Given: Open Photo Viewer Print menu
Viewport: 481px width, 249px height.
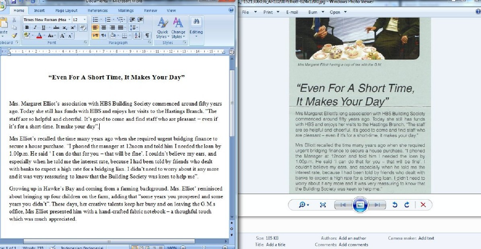Looking at the screenshot, I should pos(271,12).
